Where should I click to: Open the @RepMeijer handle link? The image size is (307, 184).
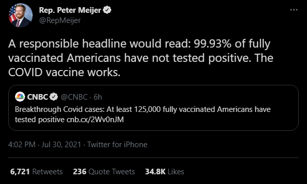[x=60, y=20]
